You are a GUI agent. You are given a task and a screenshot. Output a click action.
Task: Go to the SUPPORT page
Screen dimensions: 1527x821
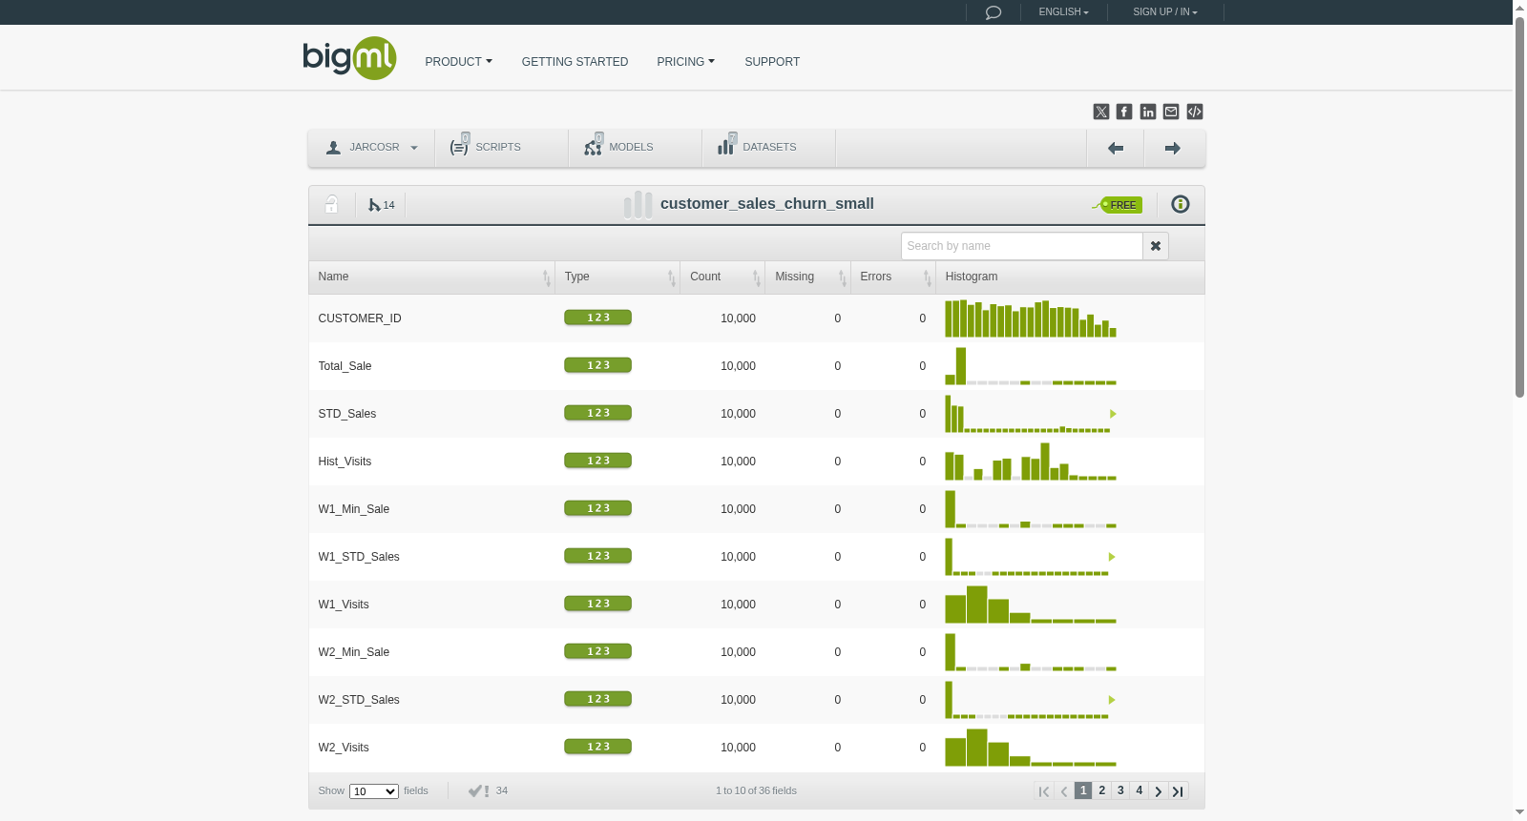[x=772, y=62]
